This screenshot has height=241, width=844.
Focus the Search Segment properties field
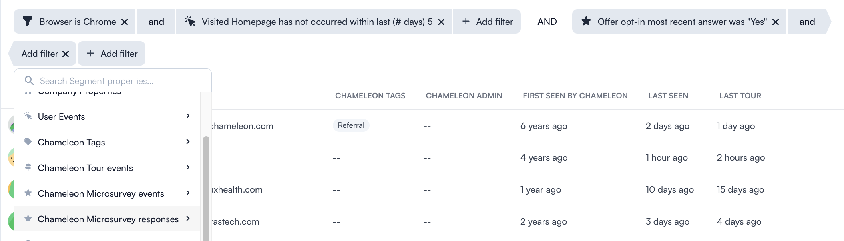coord(113,81)
